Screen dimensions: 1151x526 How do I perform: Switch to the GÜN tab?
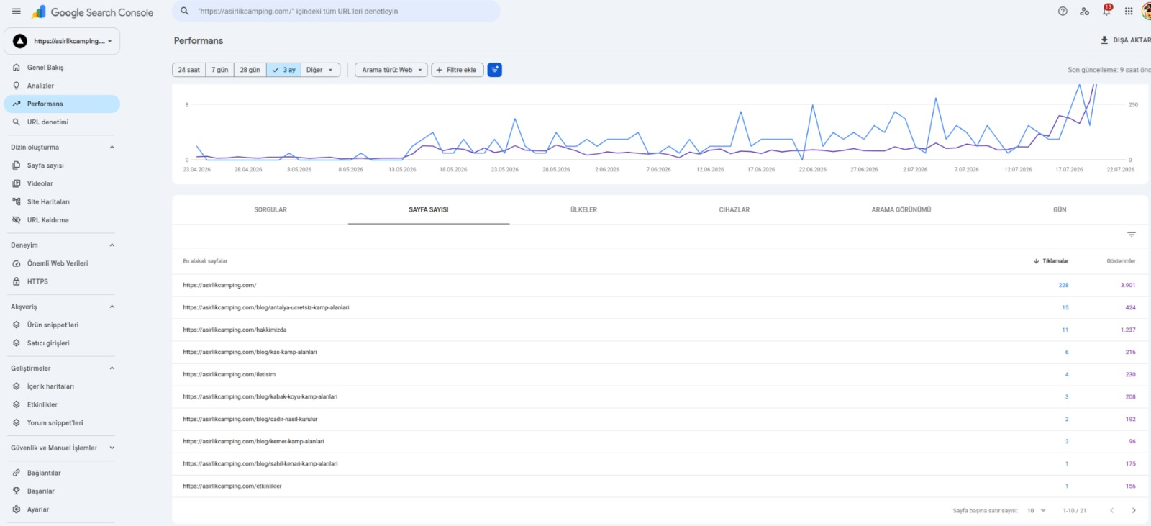[x=1060, y=210]
